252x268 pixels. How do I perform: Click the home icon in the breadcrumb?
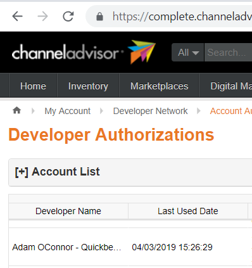[16, 110]
